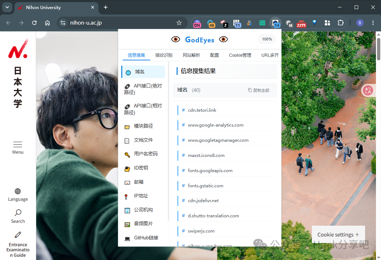Switch to the 网站解析 tab
Image resolution: width=381 pixels, height=260 pixels.
(x=191, y=55)
